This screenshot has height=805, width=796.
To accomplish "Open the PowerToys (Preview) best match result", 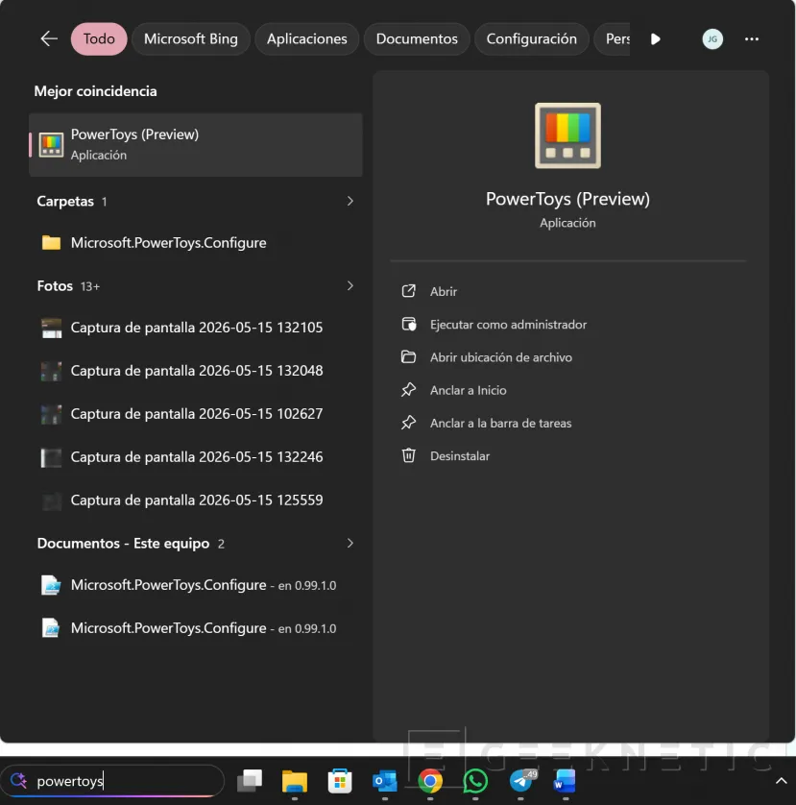I will pos(196,145).
